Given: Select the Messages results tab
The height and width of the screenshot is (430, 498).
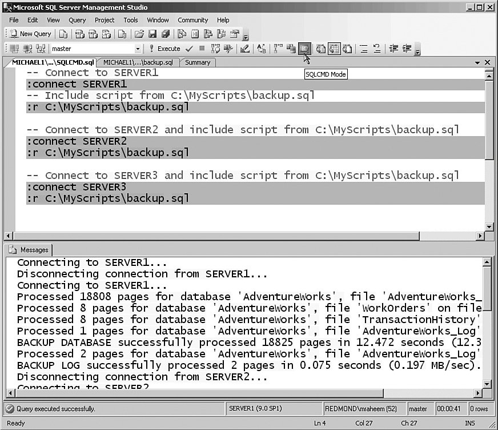Looking at the screenshot, I should [x=30, y=250].
